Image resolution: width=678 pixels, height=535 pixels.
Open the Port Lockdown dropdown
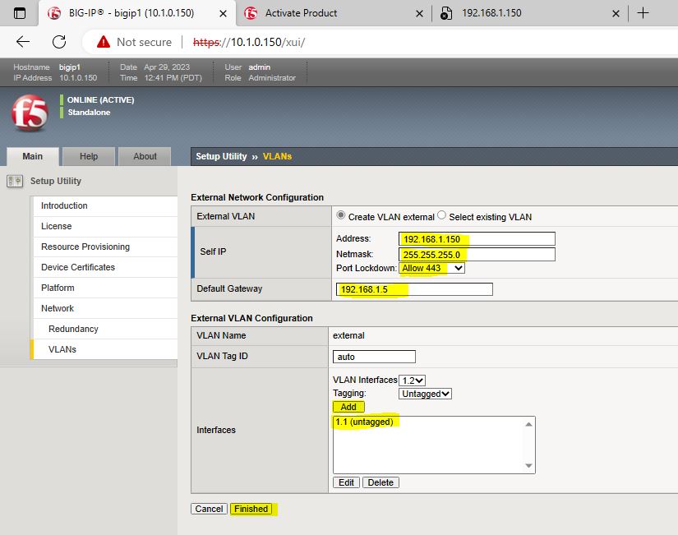[x=432, y=268]
